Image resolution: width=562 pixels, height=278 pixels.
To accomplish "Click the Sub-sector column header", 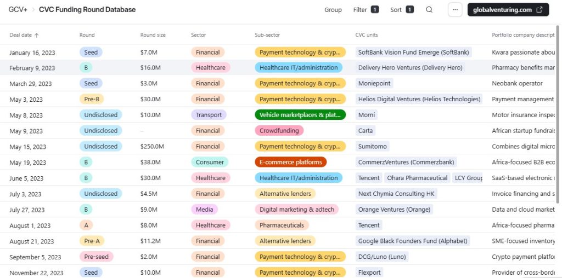I will click(267, 35).
